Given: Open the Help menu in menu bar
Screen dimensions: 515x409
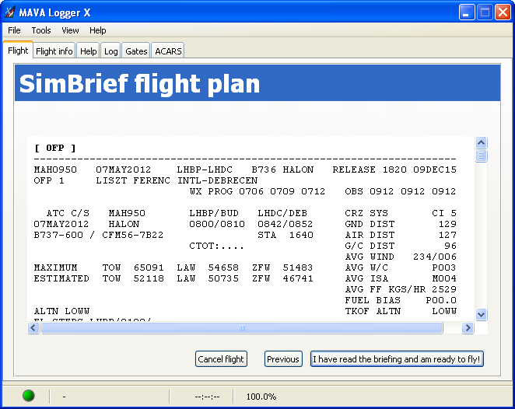Looking at the screenshot, I should click(x=97, y=30).
